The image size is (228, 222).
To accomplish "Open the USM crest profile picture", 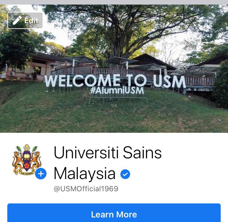I will click(x=27, y=160).
